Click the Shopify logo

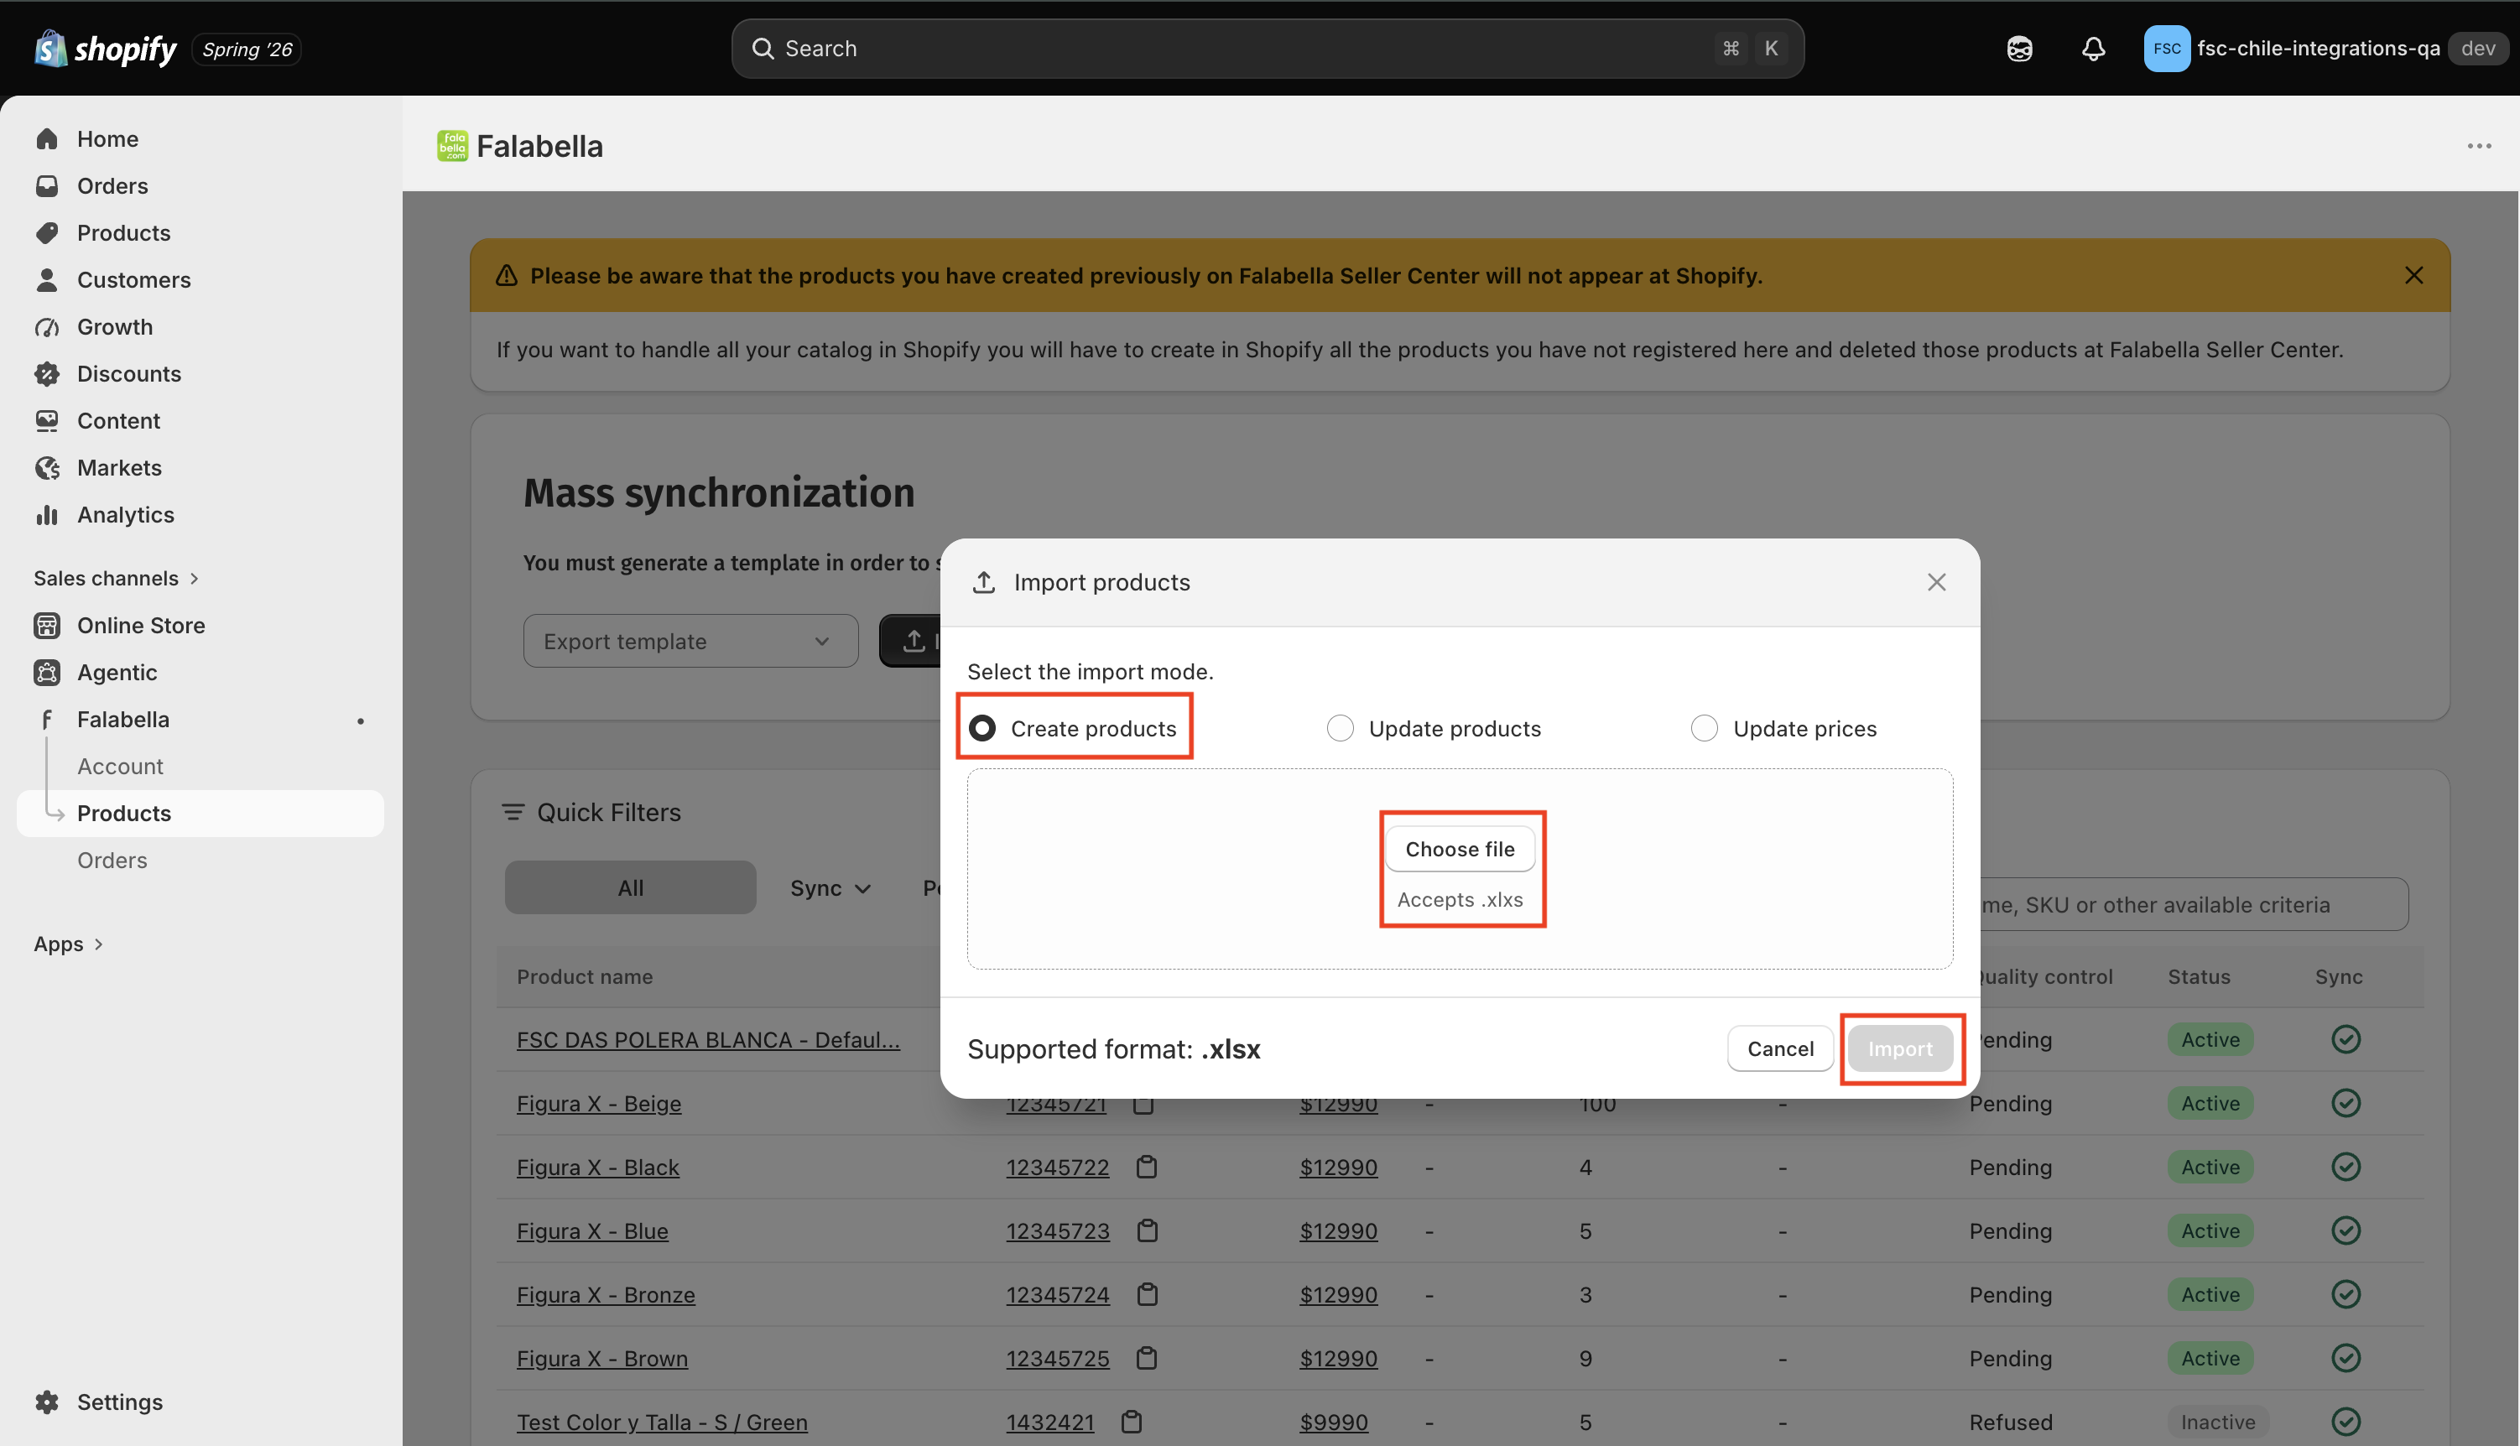pyautogui.click(x=106, y=49)
